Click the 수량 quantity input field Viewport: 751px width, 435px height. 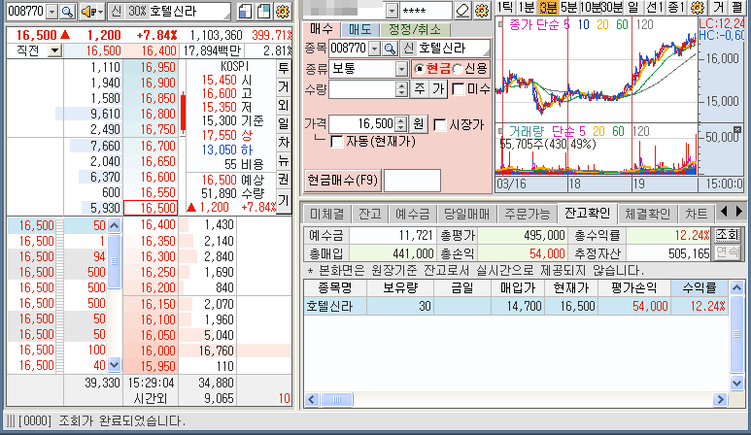(x=362, y=89)
